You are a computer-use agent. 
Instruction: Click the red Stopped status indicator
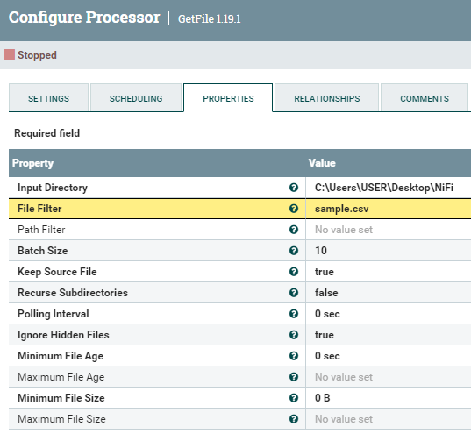(10, 54)
